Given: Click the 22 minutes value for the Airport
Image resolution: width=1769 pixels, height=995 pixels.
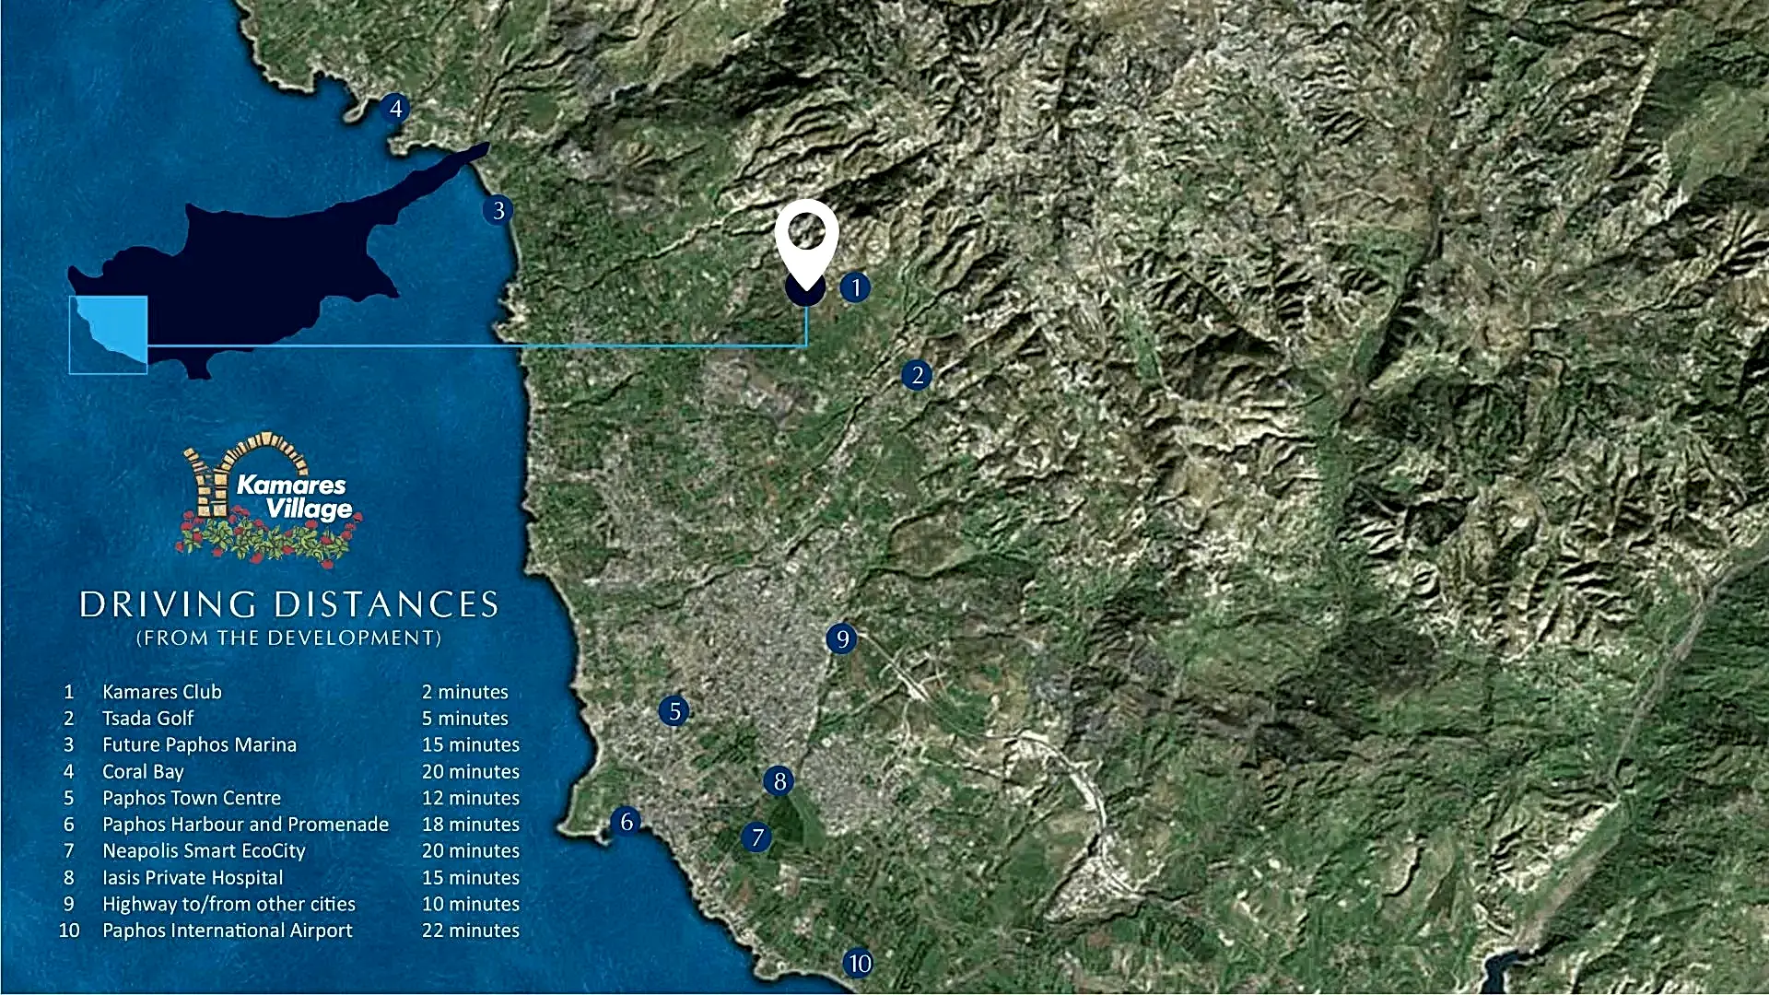Looking at the screenshot, I should (x=471, y=931).
